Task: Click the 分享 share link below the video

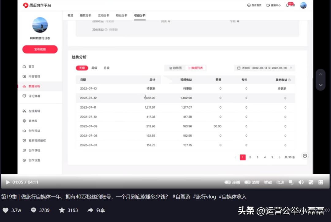Action: (x=96, y=210)
